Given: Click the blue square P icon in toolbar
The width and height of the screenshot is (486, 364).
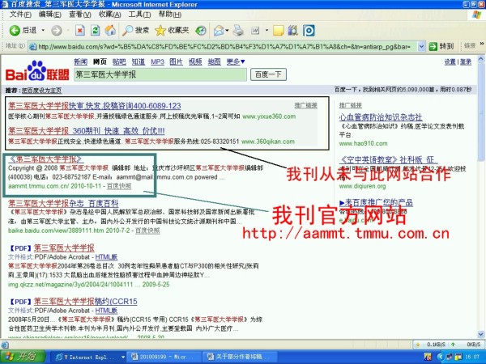Looking at the screenshot, I should [309, 31].
